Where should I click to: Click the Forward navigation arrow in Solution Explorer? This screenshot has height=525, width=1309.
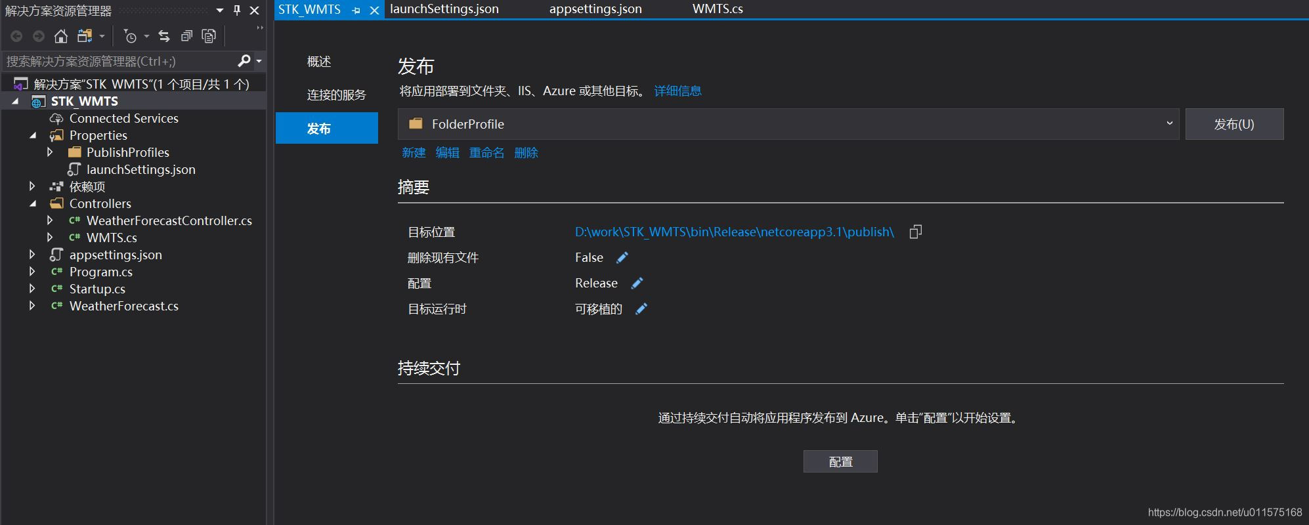pyautogui.click(x=39, y=36)
